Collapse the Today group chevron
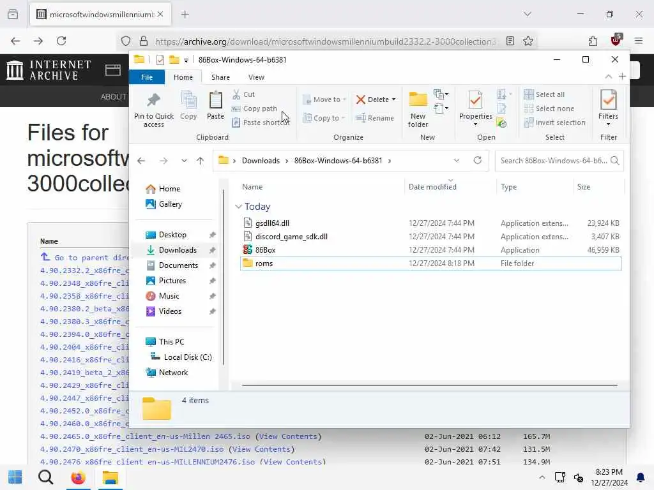Viewport: 654px width, 490px height. pos(238,207)
